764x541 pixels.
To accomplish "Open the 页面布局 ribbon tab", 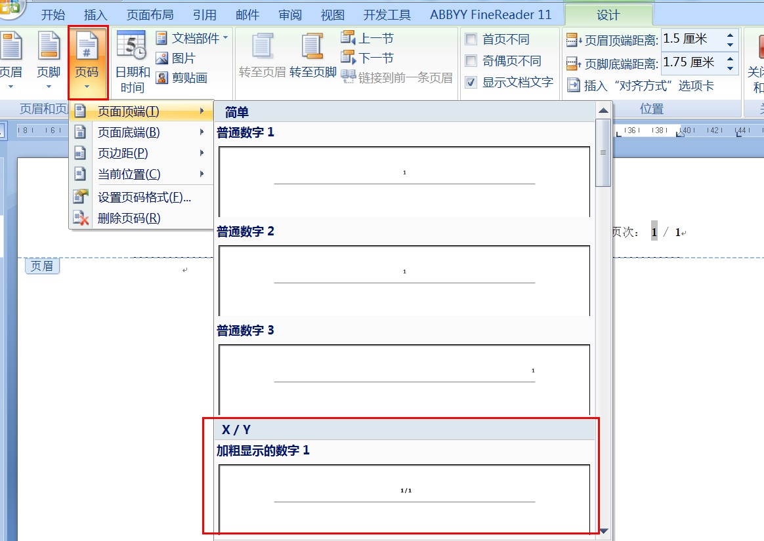I will (x=150, y=14).
